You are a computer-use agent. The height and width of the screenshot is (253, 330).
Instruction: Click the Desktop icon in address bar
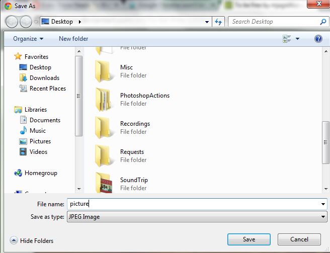[x=45, y=22]
